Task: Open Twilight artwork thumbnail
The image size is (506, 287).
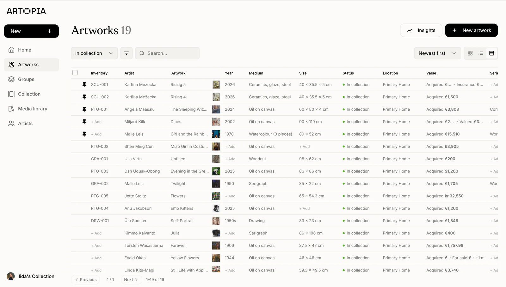Action: click(216, 183)
